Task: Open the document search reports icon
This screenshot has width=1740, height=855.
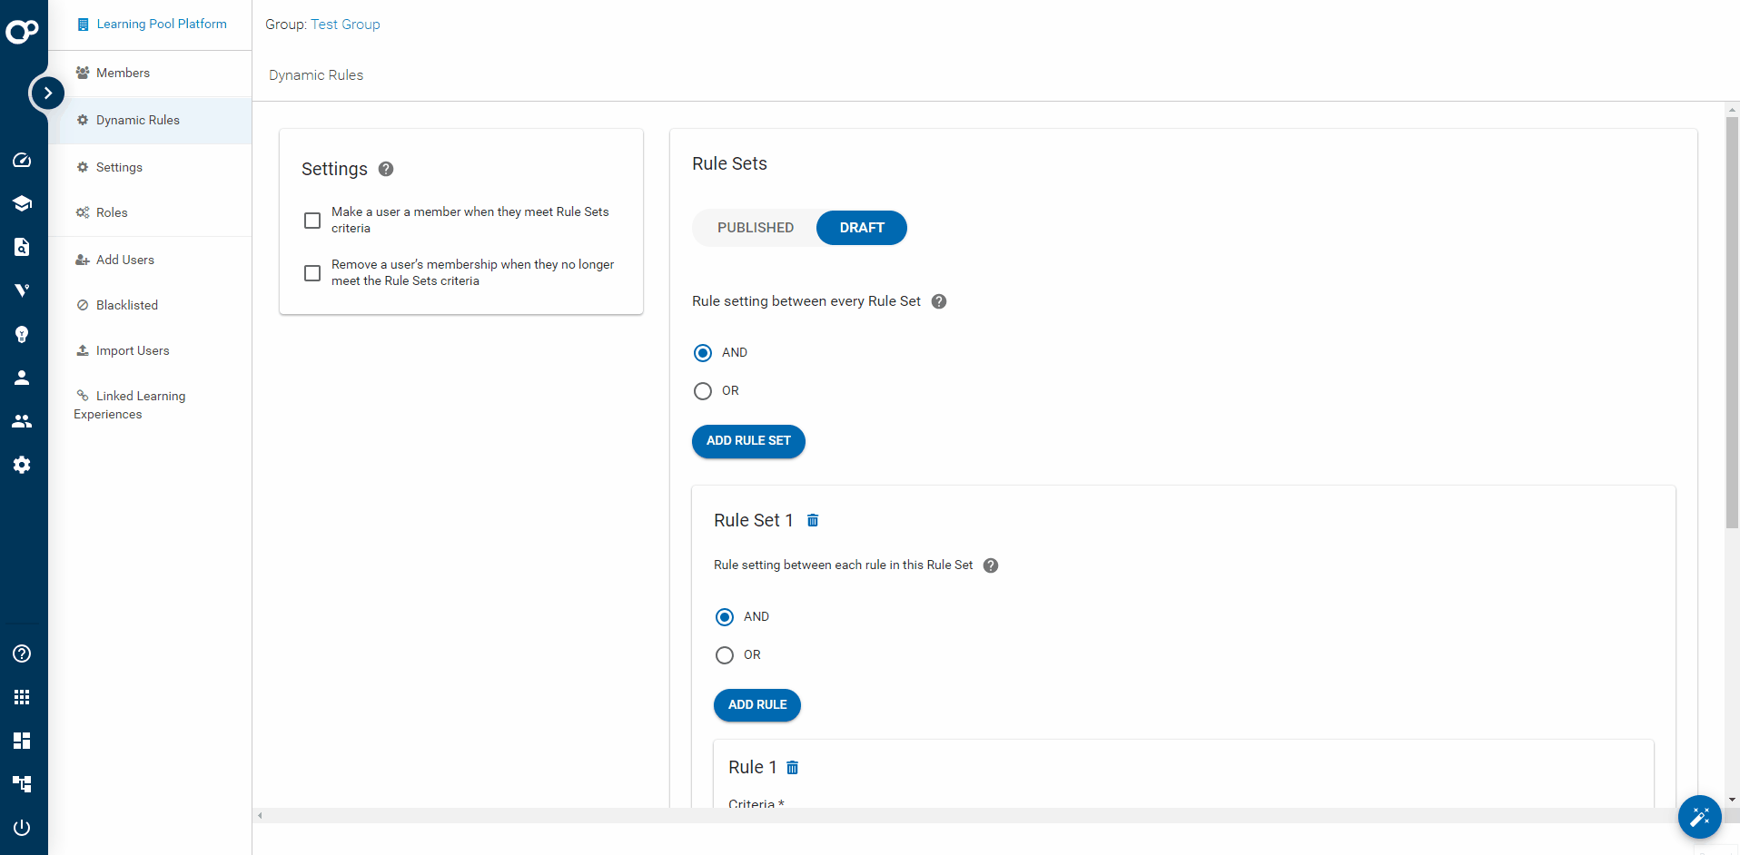Action: [x=22, y=247]
